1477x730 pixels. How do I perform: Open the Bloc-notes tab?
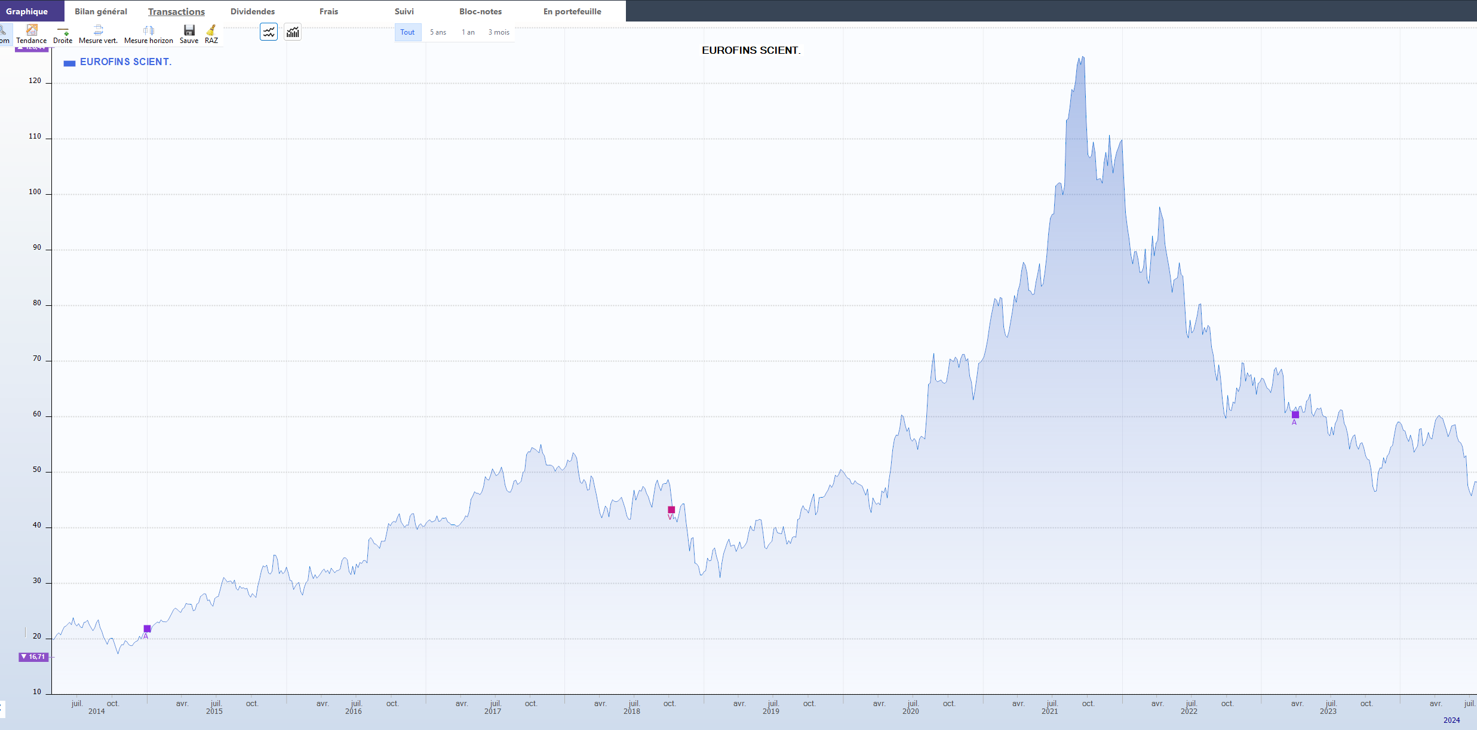pos(480,11)
